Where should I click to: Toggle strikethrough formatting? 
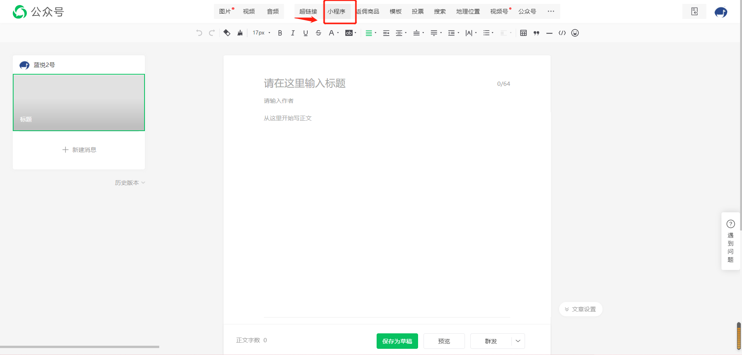tap(318, 33)
